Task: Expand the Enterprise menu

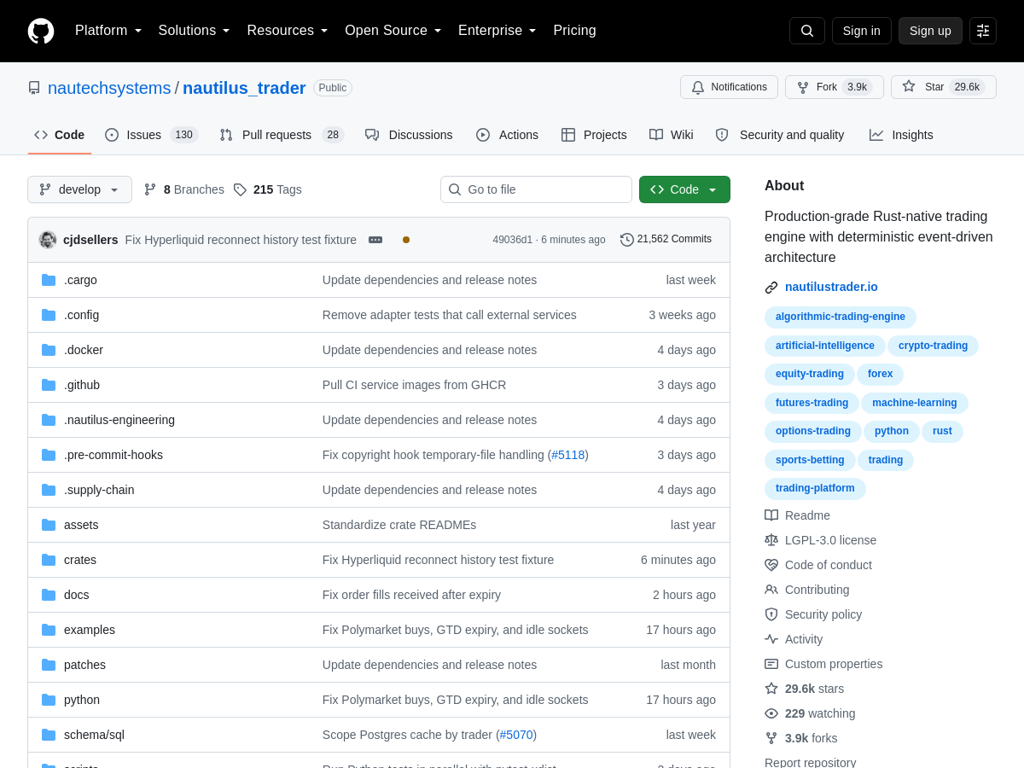Action: click(x=497, y=31)
